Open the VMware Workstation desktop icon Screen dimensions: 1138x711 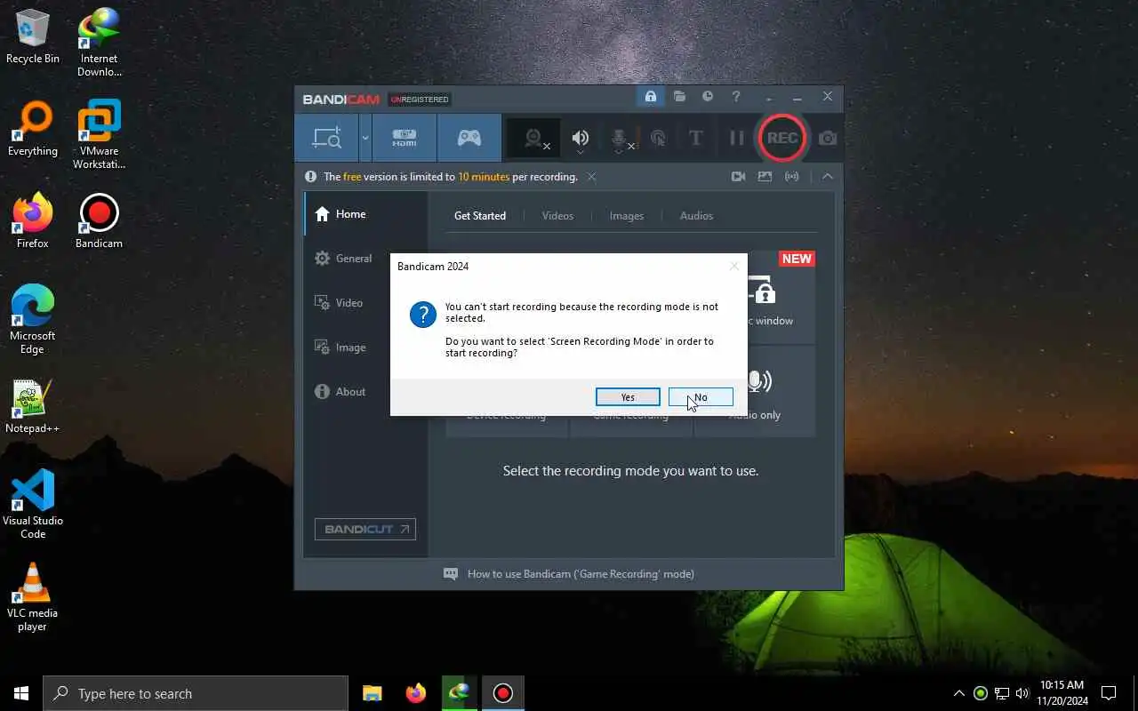[99, 135]
